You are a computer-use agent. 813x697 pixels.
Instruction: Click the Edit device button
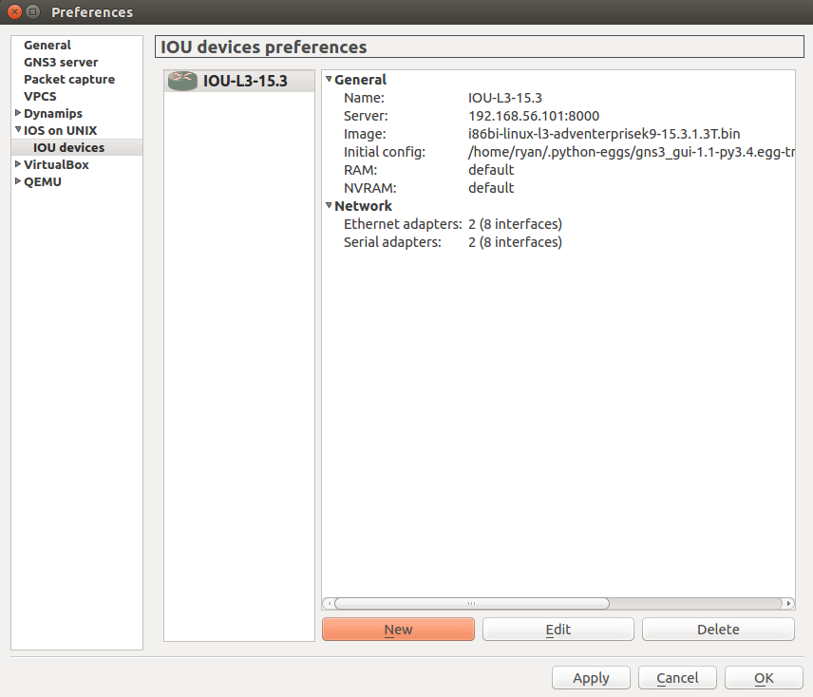tap(558, 630)
